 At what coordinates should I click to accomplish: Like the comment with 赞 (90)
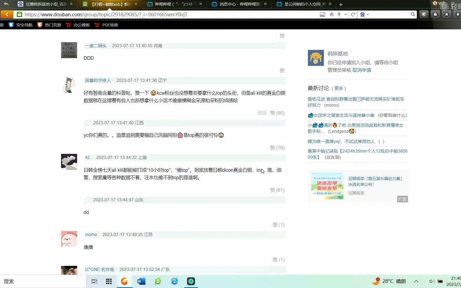coord(277,113)
